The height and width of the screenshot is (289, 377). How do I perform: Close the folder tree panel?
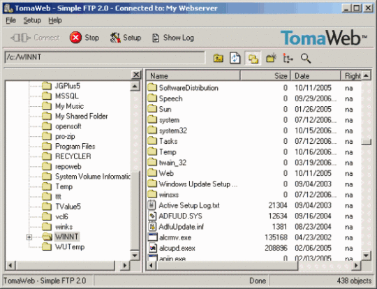(136, 75)
